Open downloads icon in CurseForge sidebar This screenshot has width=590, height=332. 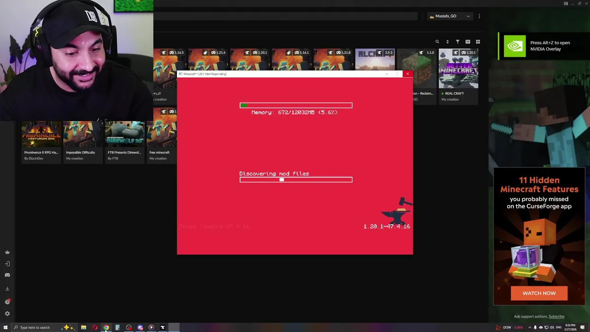pos(7,289)
